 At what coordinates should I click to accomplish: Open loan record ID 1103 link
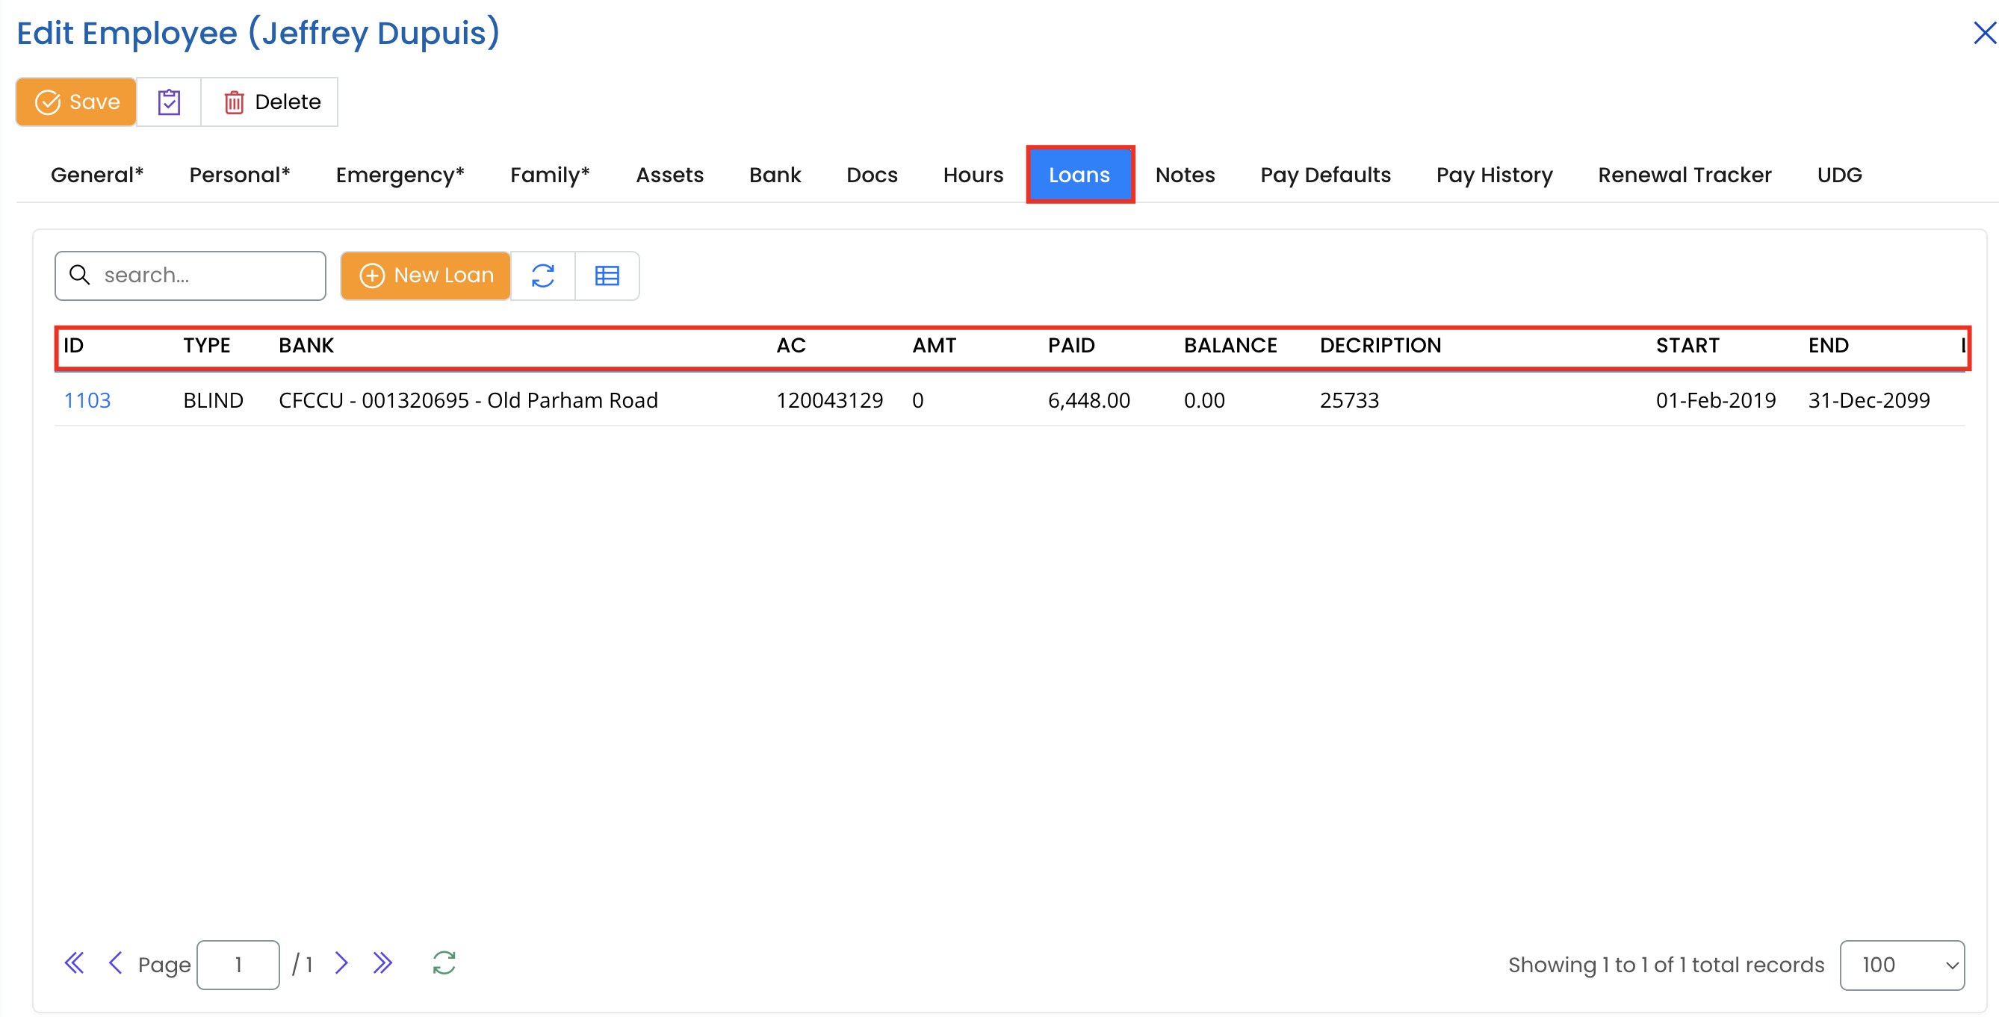coord(87,400)
